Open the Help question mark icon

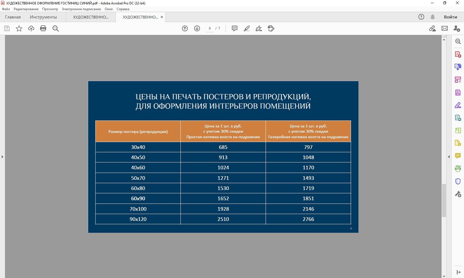421,17
